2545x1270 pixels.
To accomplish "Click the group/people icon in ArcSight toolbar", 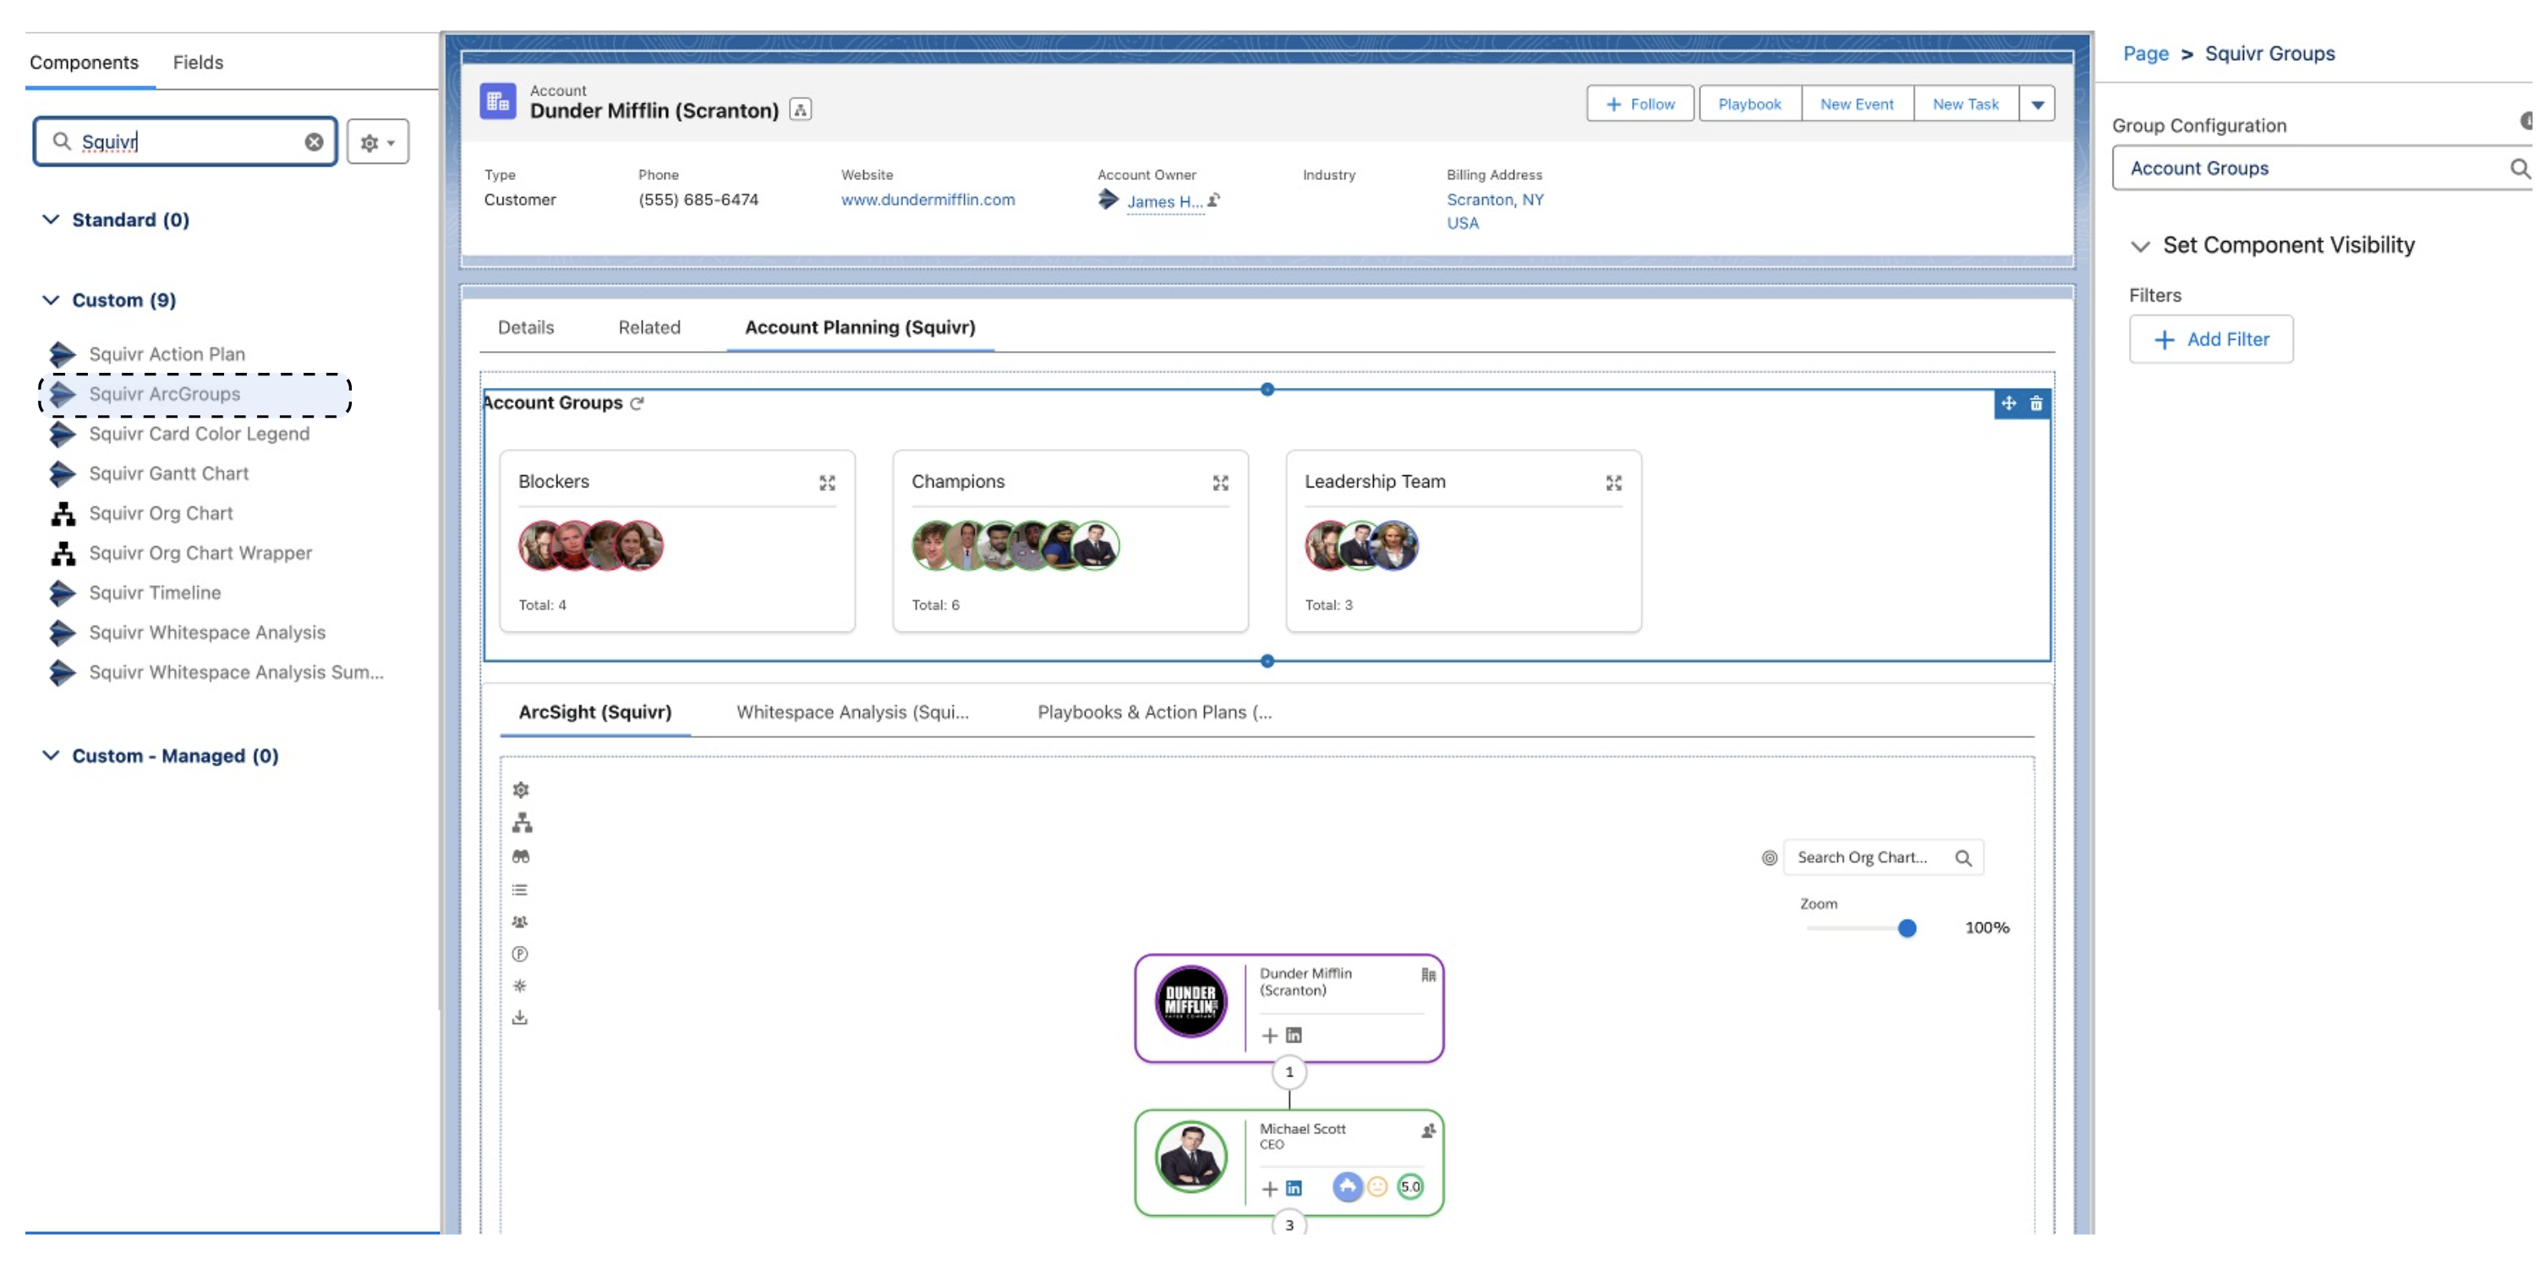I will pos(519,922).
